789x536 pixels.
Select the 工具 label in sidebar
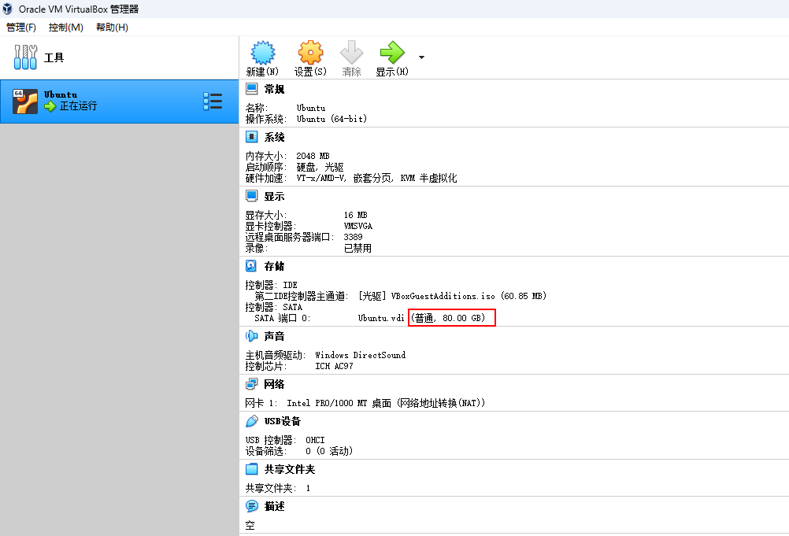54,57
